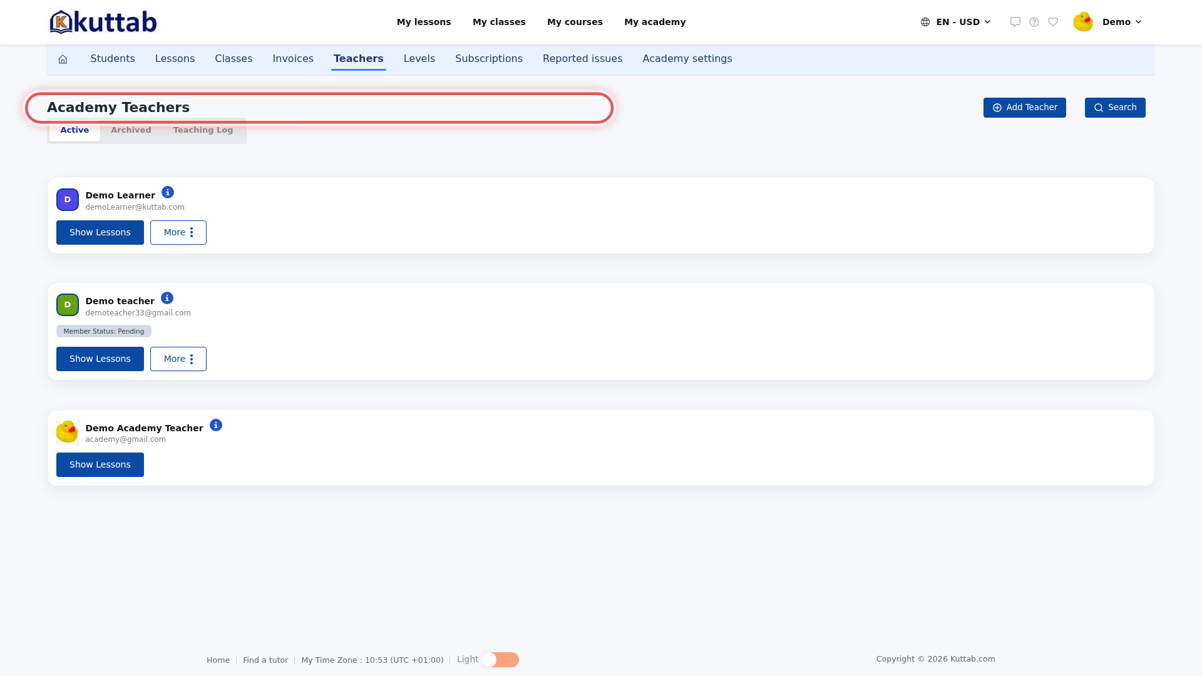Open the help question-mark icon
1202x676 pixels.
tap(1034, 22)
